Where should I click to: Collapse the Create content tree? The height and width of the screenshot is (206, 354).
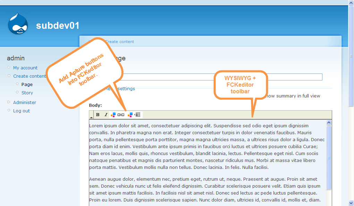click(8, 76)
